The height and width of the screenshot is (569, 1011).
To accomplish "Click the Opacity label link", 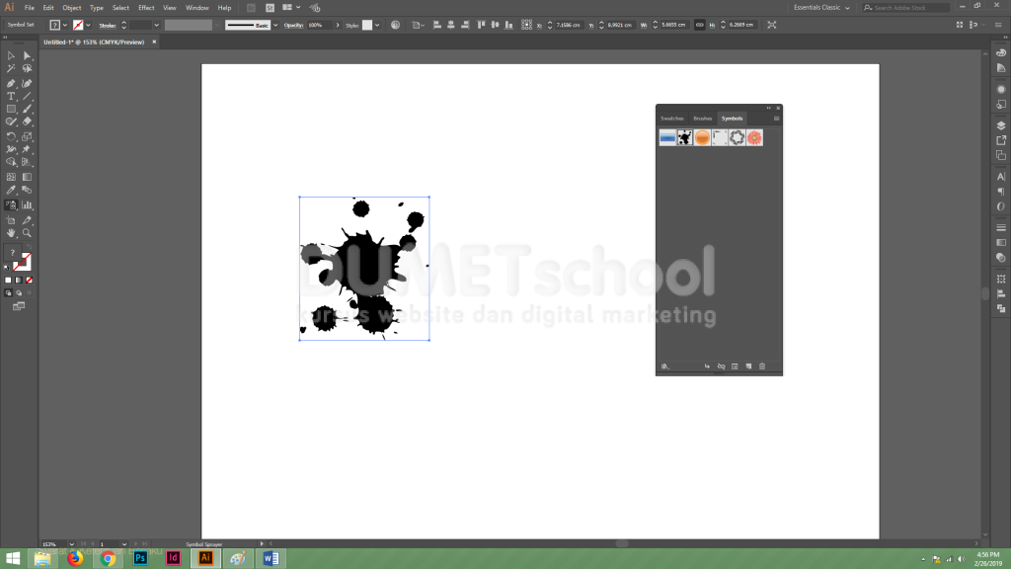I will point(294,25).
